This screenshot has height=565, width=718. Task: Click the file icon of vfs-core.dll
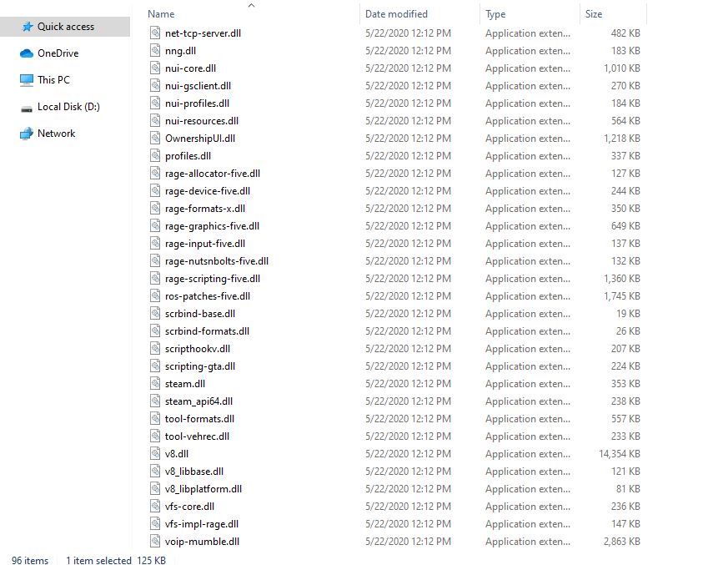(155, 507)
